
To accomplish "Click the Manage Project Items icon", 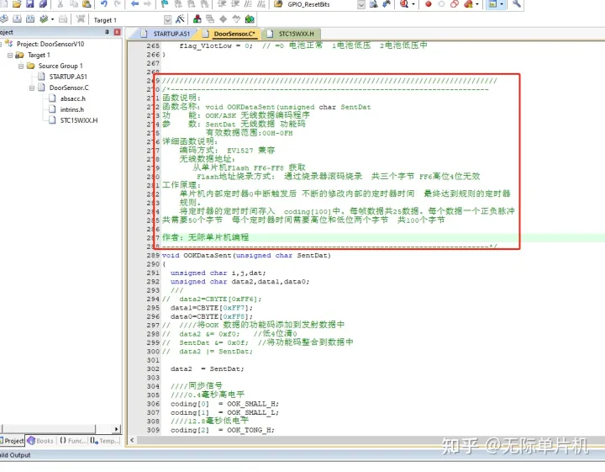I will [x=197, y=19].
